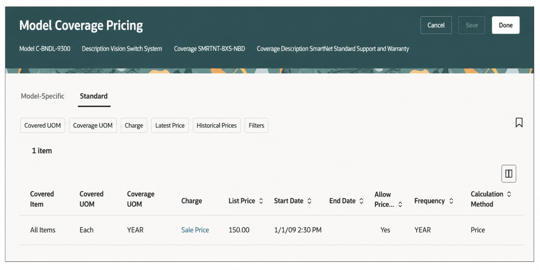540x270 pixels.
Task: Click the disabled Save button
Action: [471, 25]
